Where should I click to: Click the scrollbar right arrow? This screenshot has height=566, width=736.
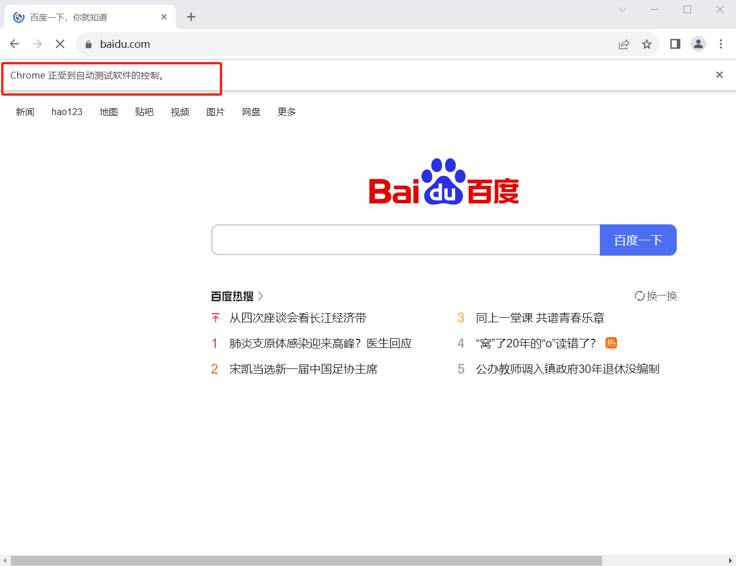(730, 561)
